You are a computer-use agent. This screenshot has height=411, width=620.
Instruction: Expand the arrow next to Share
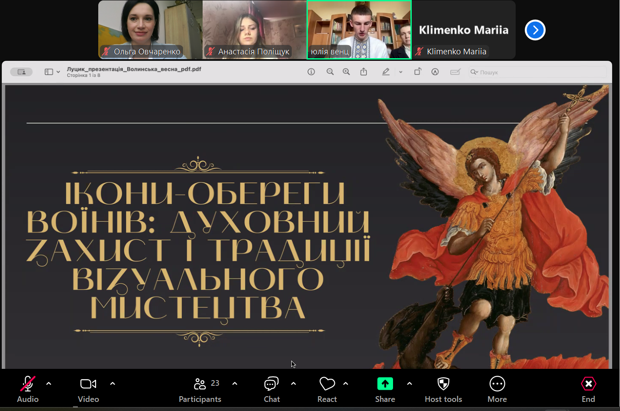tap(410, 384)
